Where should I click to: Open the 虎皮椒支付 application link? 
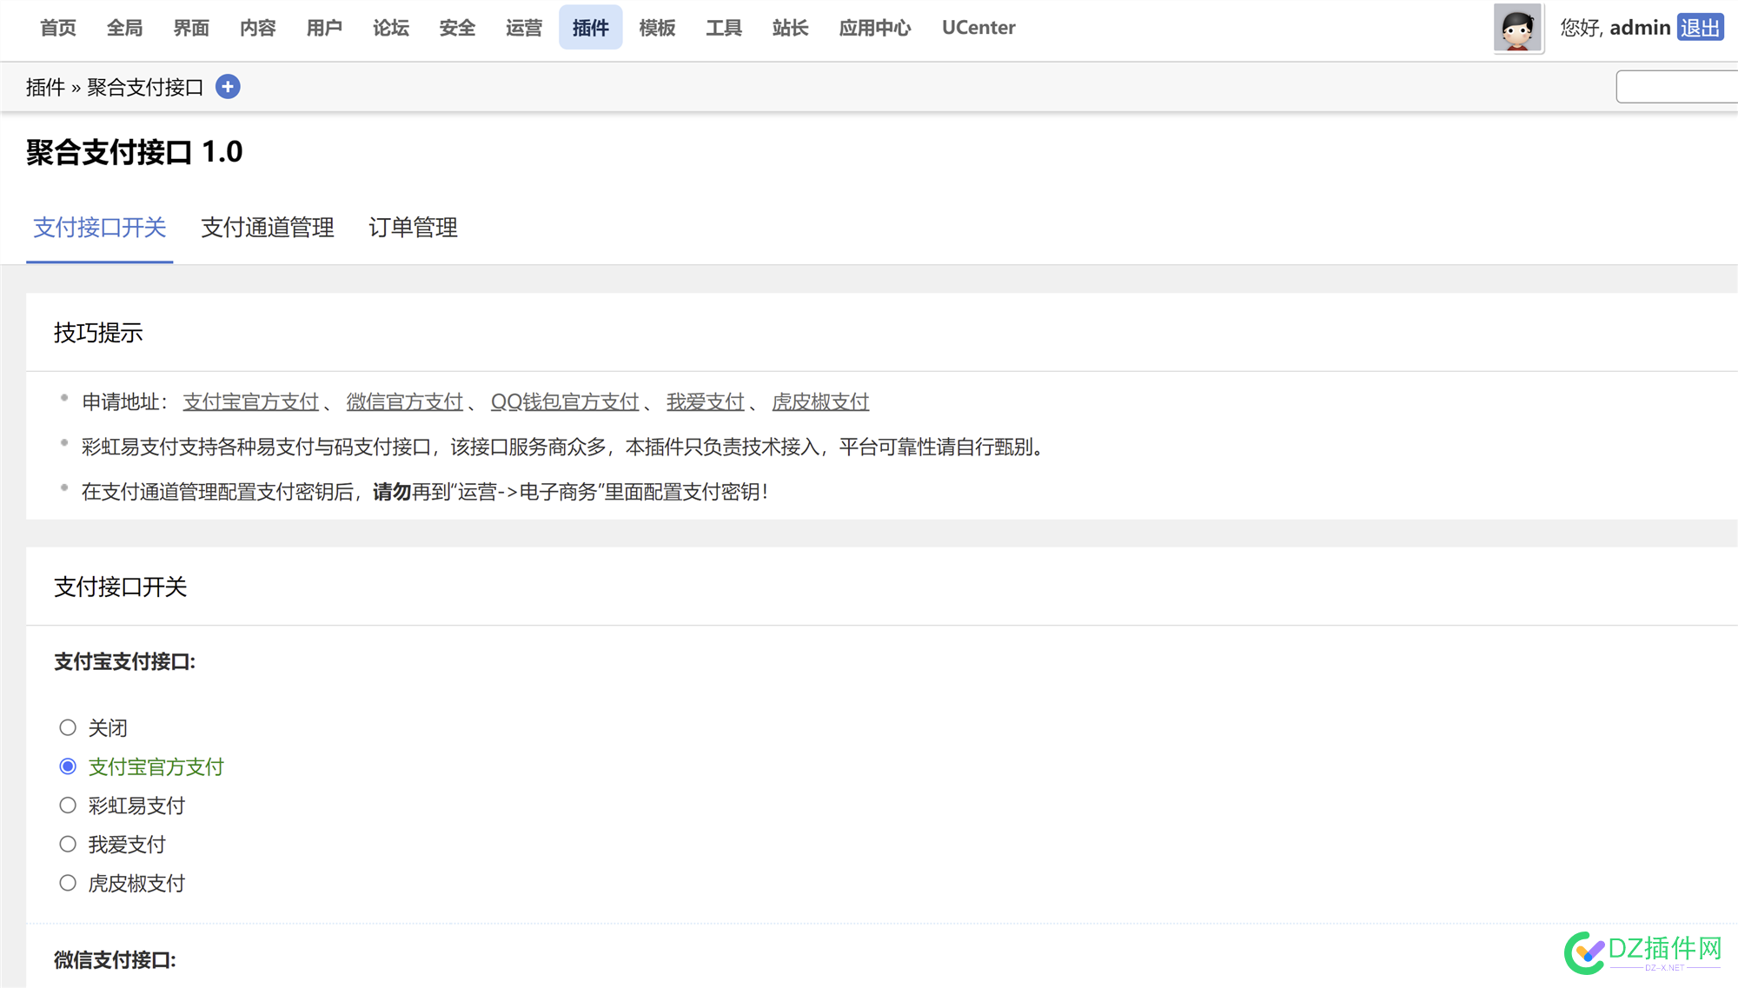click(x=820, y=401)
